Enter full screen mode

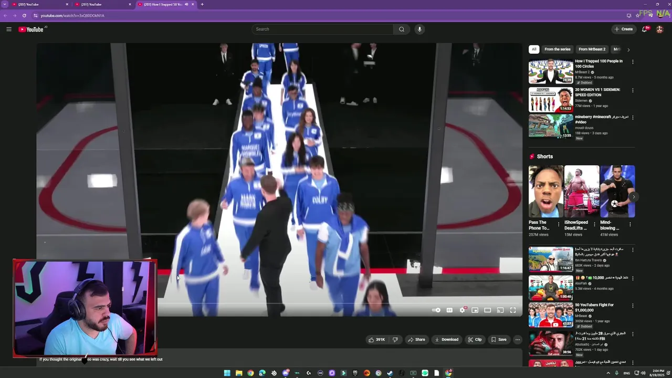point(513,310)
